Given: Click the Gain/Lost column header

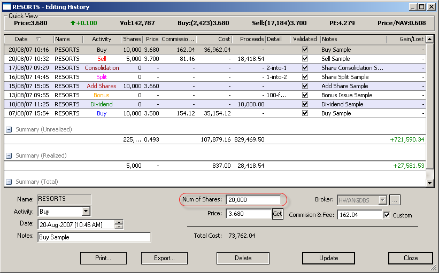Looking at the screenshot, I should pos(406,39).
